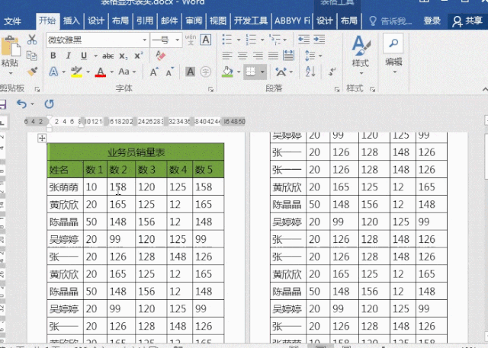Click the 业务员销量表 table title cell

pyautogui.click(x=136, y=152)
